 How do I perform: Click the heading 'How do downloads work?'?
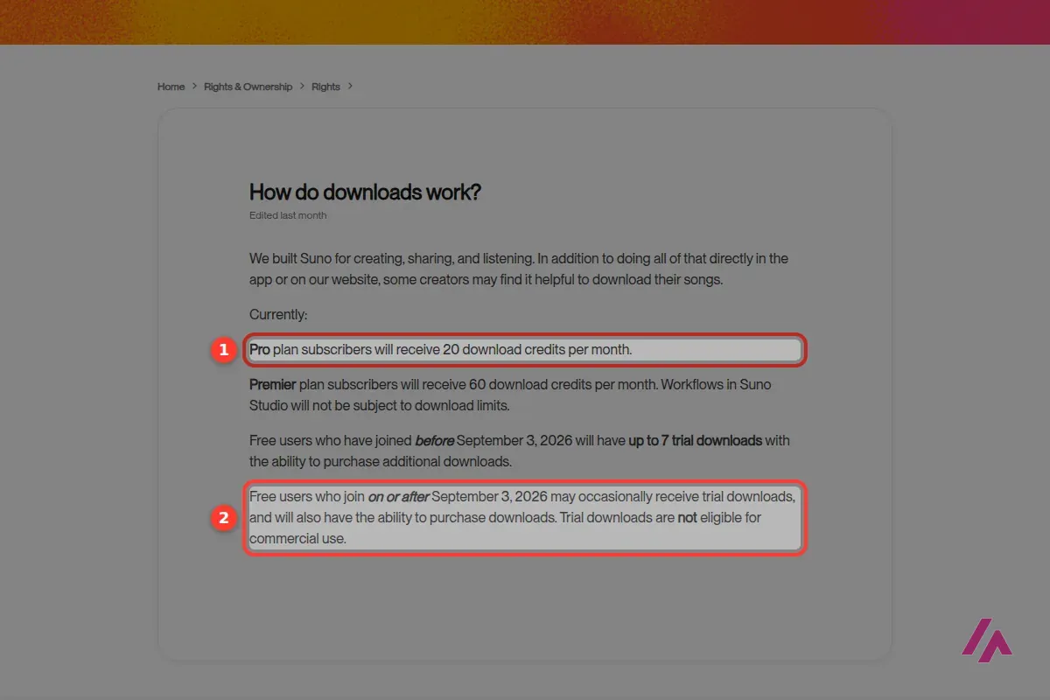pos(365,192)
